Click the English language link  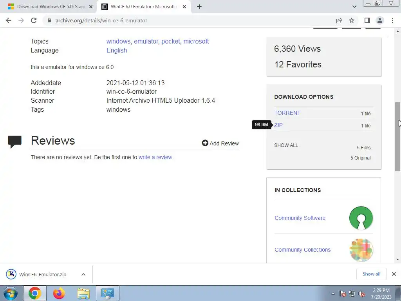coord(117,51)
